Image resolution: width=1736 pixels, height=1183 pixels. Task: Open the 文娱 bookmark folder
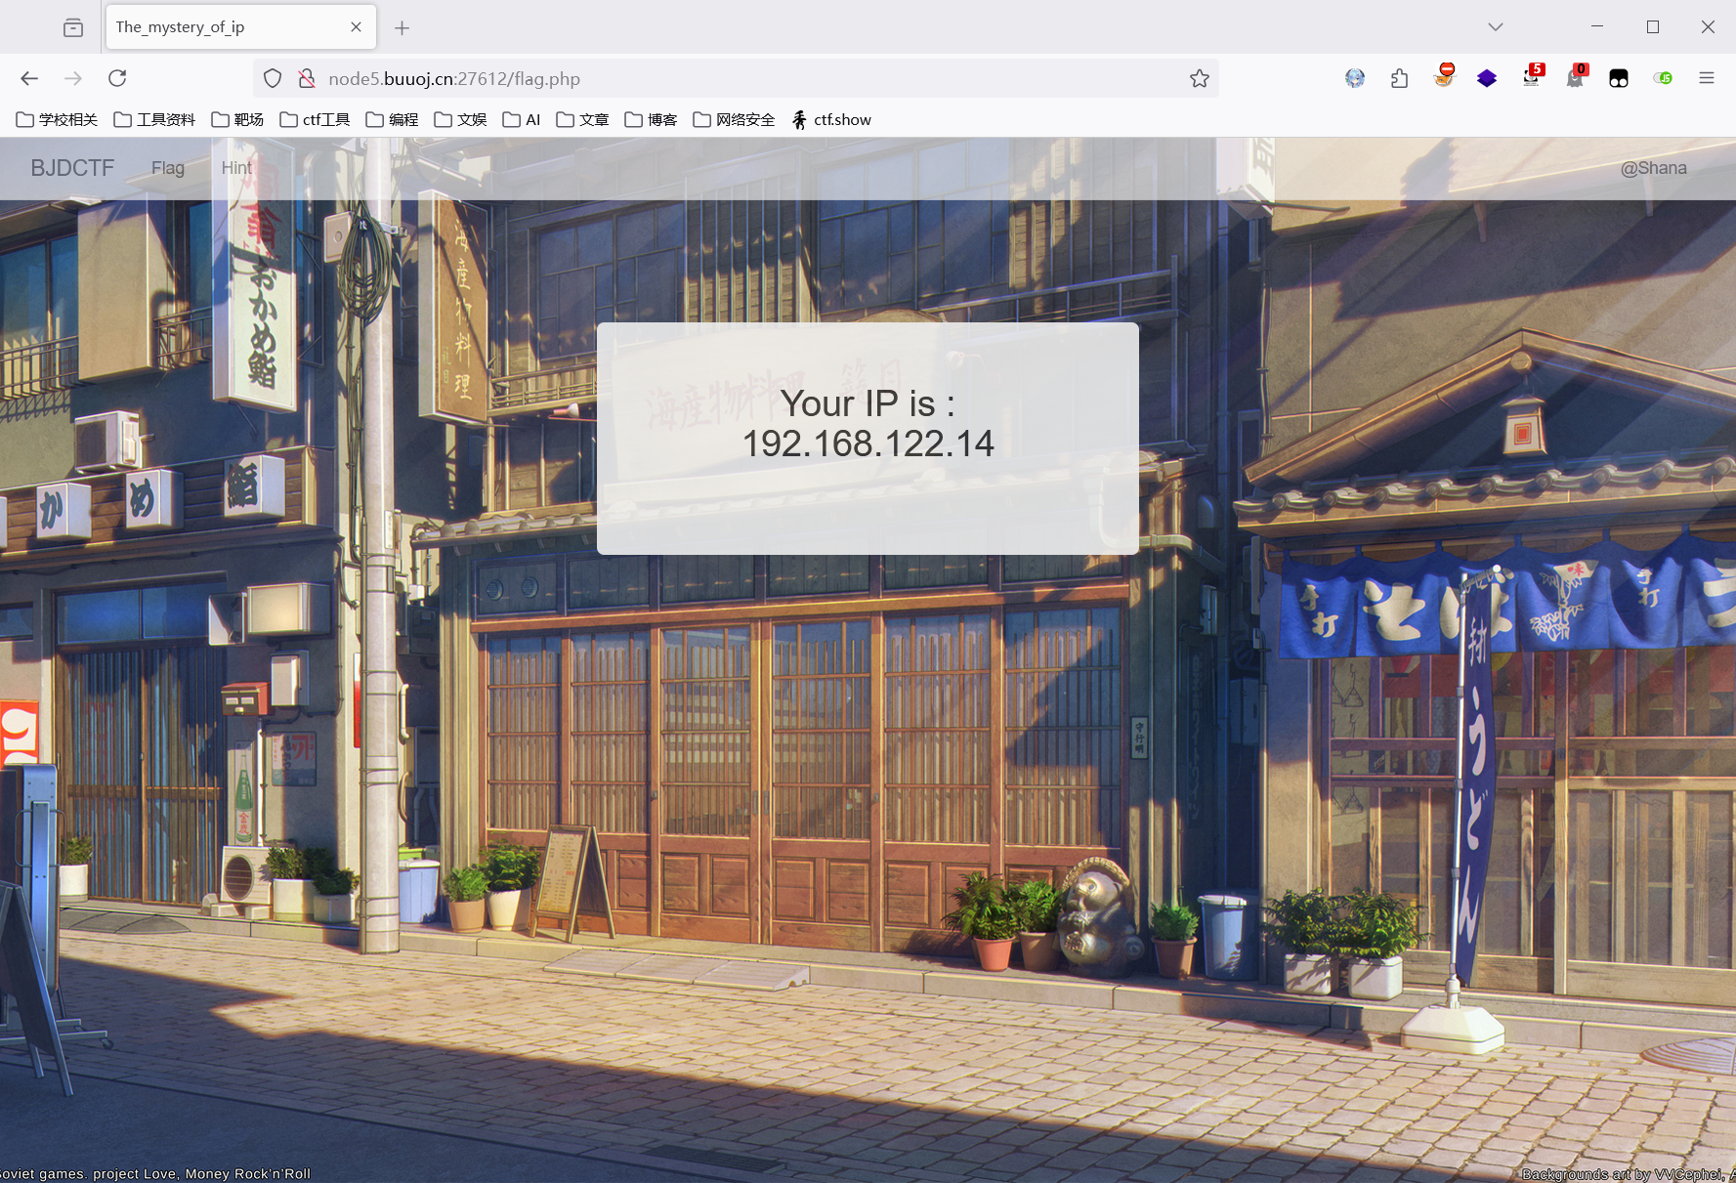460,119
